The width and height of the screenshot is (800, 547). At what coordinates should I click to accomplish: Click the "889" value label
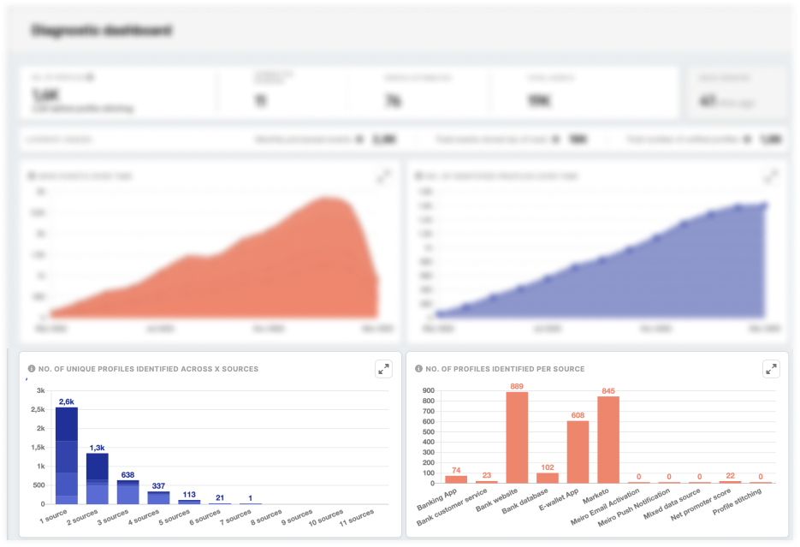pyautogui.click(x=517, y=386)
